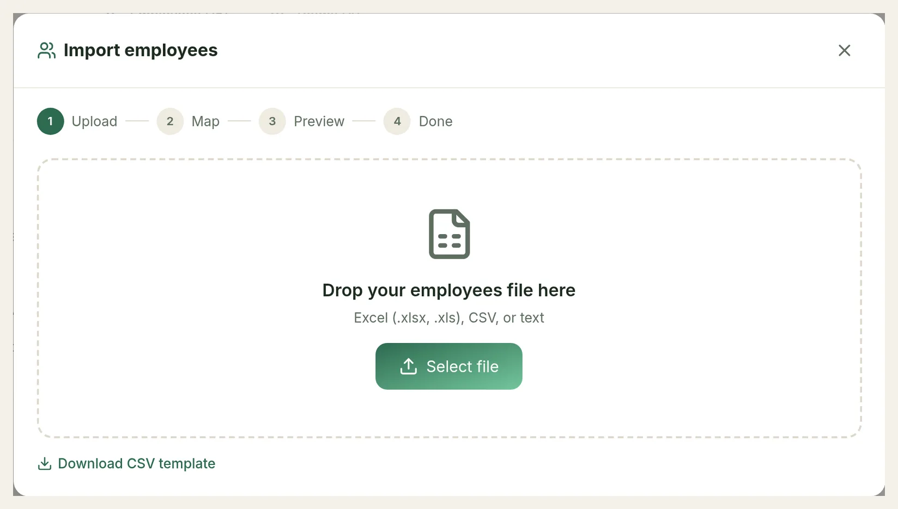Image resolution: width=898 pixels, height=509 pixels.
Task: Go to step 3 Preview circle
Action: 272,121
